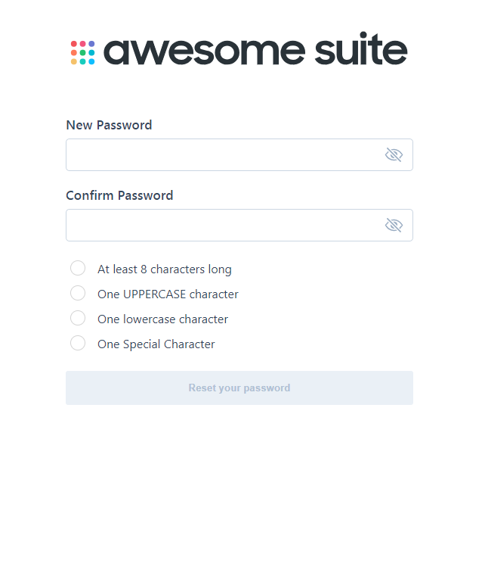This screenshot has width=485, height=576.
Task: Click the word 'suite' in the logo
Action: 360,48
